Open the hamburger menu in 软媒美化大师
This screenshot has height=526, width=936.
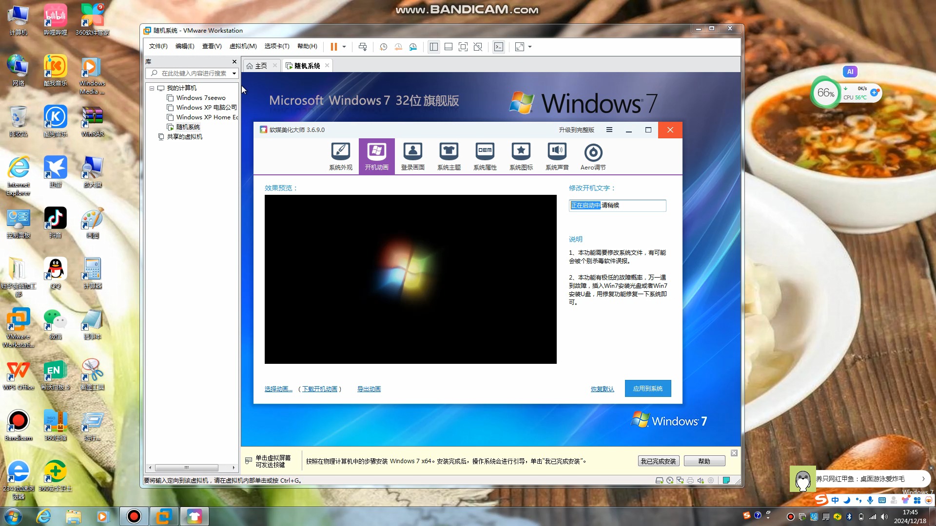(609, 130)
